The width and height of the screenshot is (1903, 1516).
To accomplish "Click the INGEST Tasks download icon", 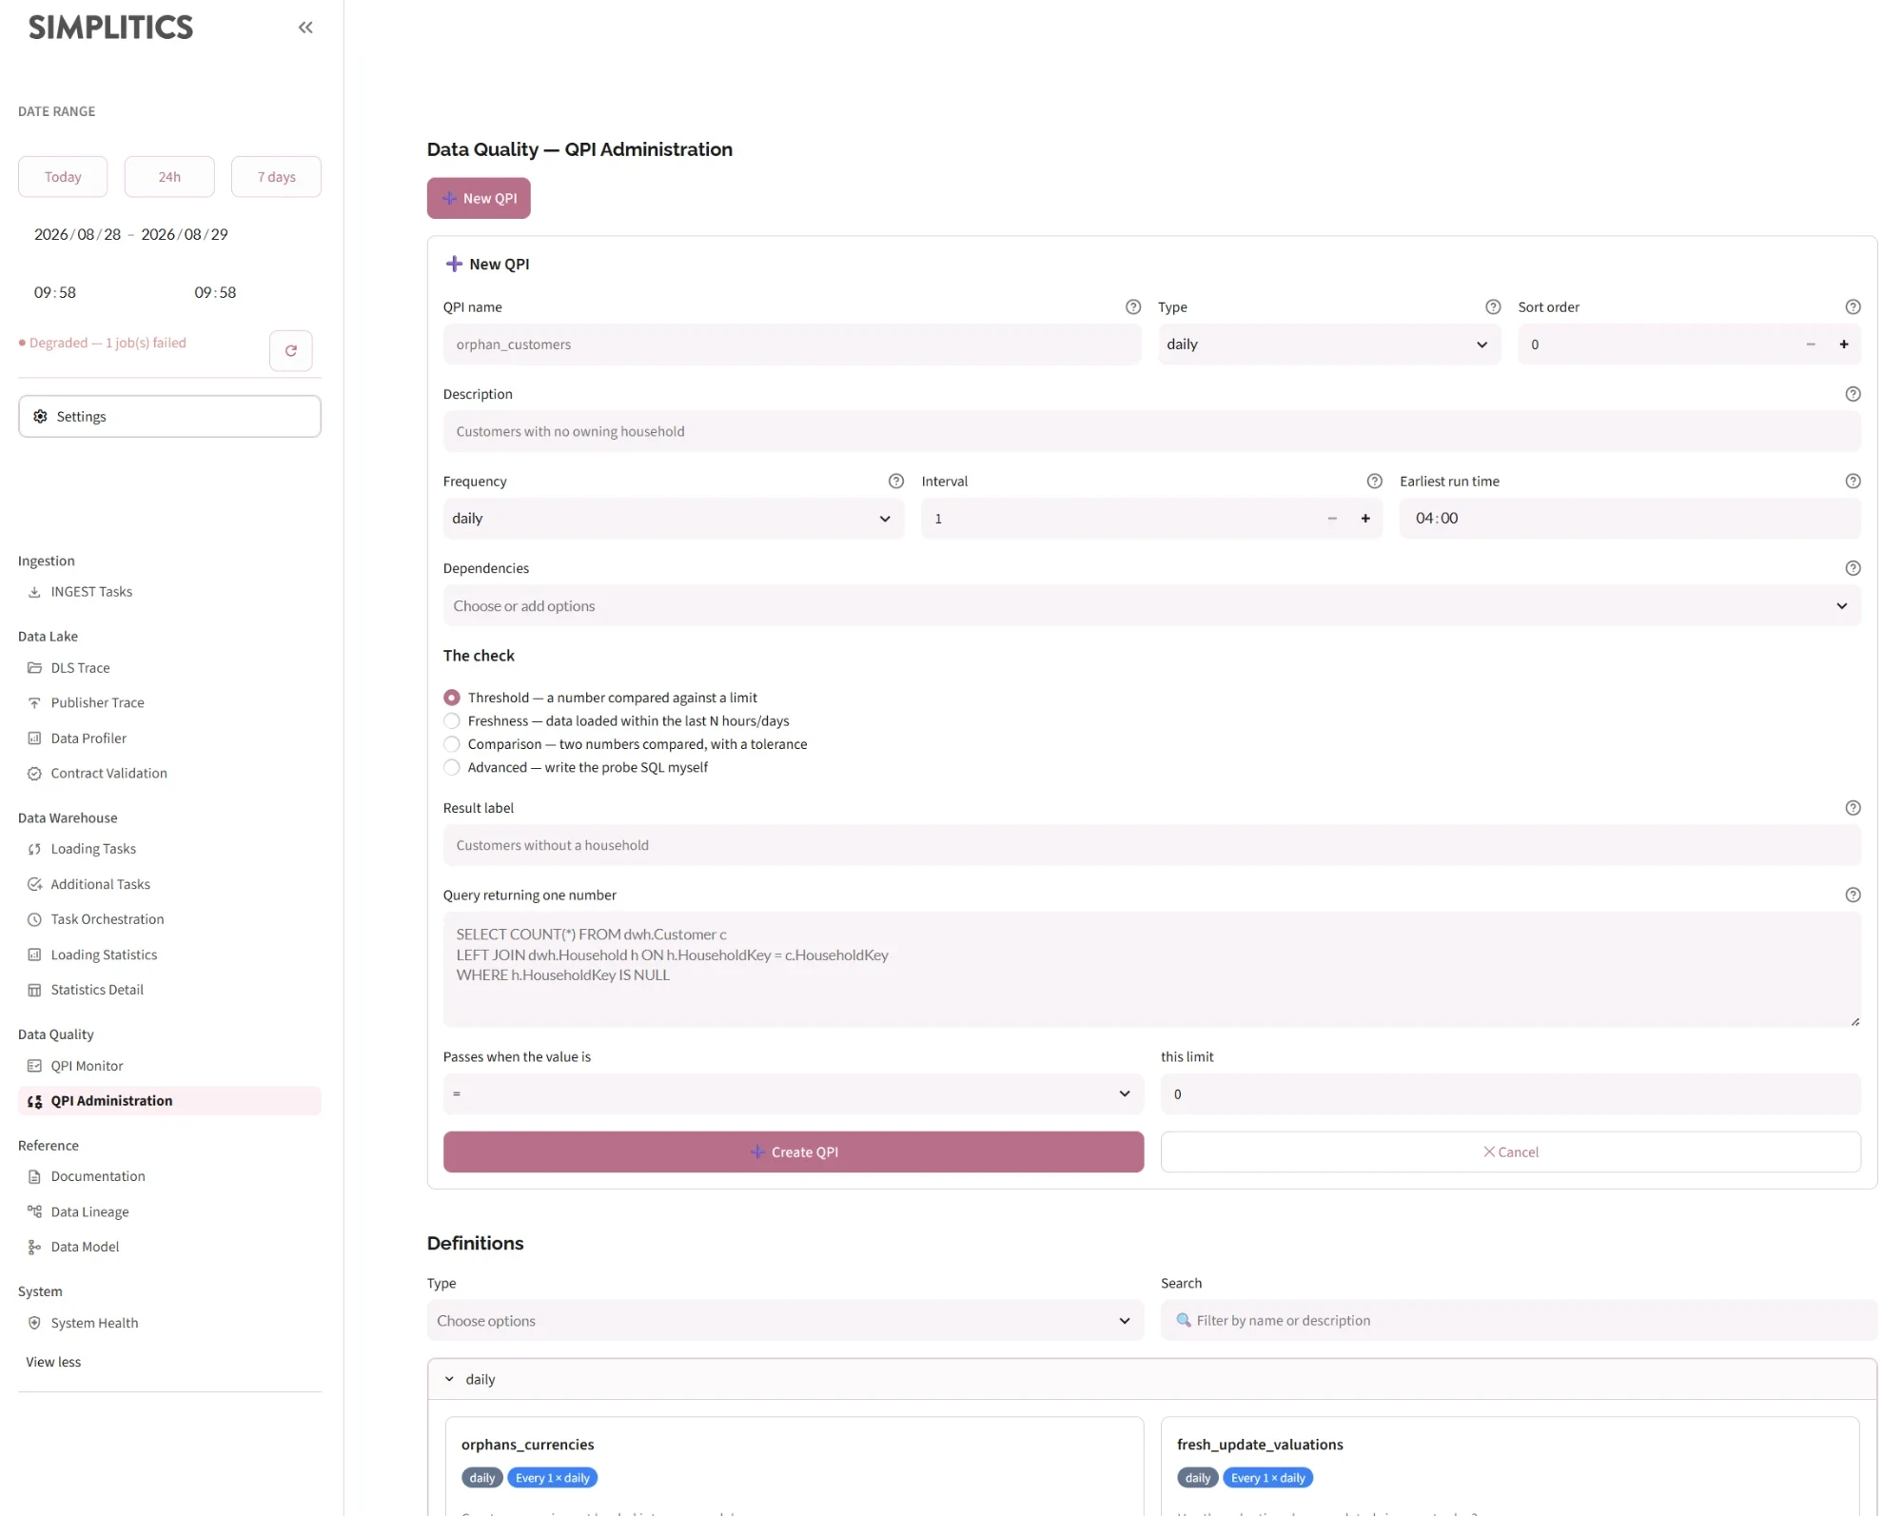I will [x=34, y=592].
